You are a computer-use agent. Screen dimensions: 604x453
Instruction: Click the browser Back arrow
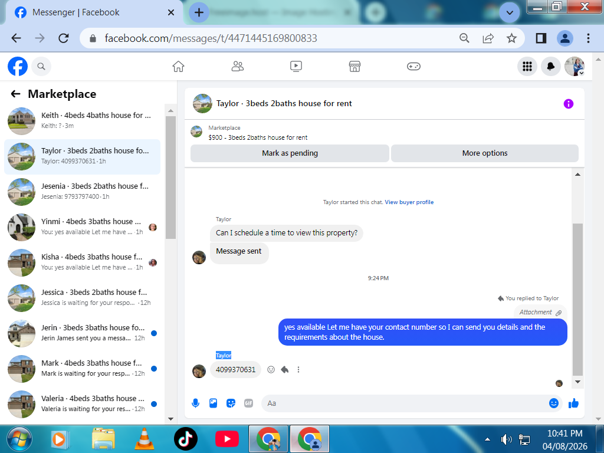pyautogui.click(x=16, y=38)
